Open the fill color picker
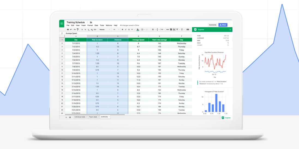This screenshot has width=299, height=149. point(138,30)
